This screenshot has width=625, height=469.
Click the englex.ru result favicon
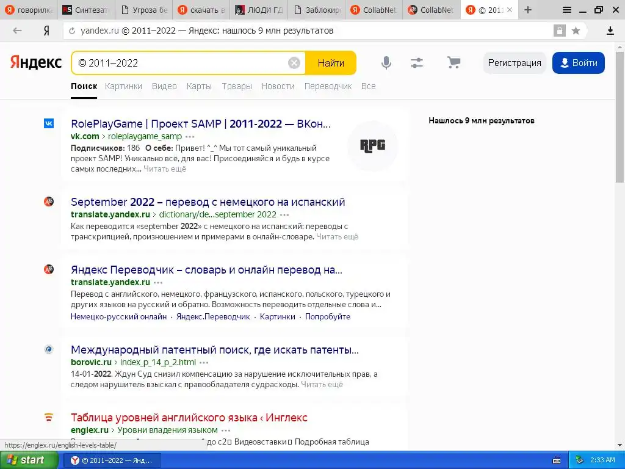49,418
